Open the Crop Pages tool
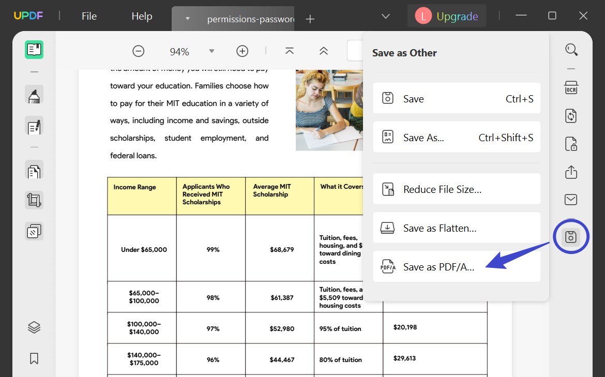The image size is (605, 377). coord(34,200)
